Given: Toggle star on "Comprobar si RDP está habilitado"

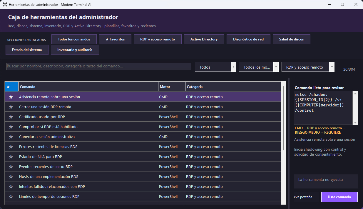Looking at the screenshot, I should click(x=11, y=127).
